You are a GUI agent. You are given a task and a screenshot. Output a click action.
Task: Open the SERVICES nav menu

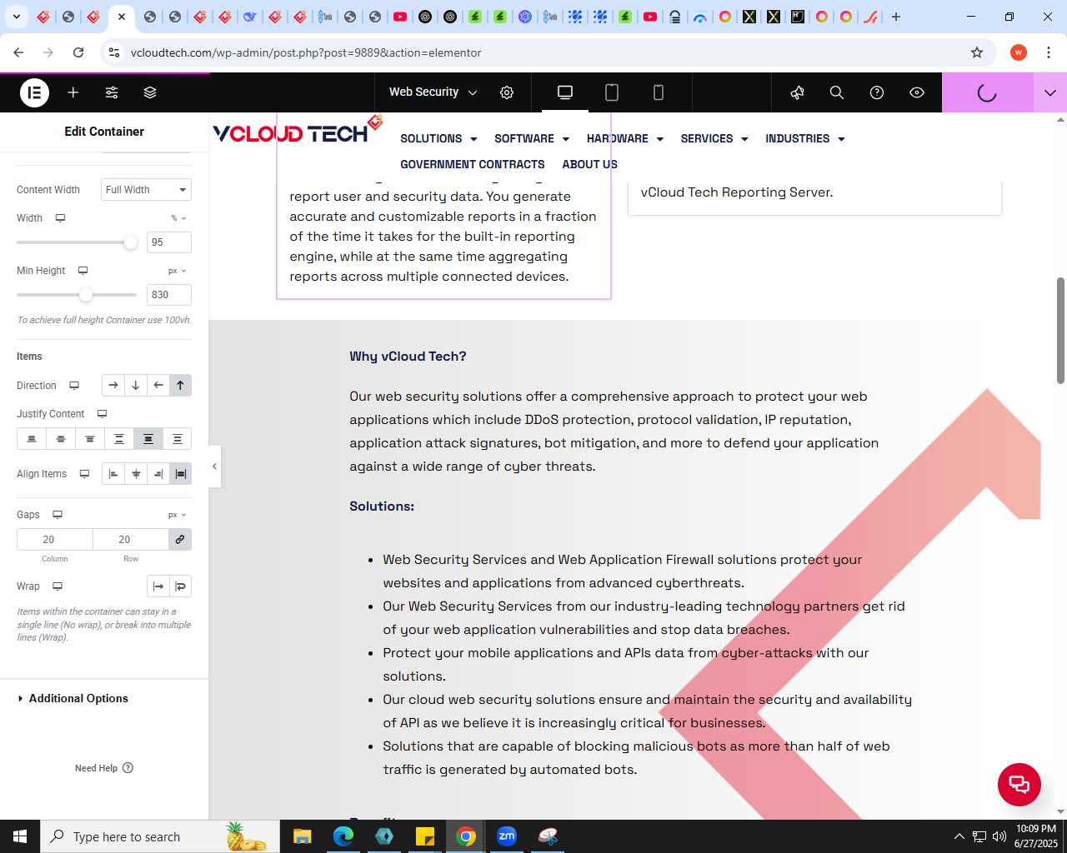714,139
